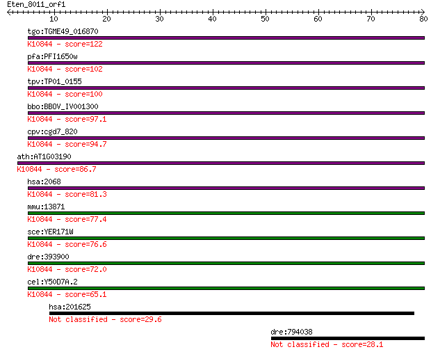
Task: Select the K10844 score=122 annotation
Action: pos(65,44)
